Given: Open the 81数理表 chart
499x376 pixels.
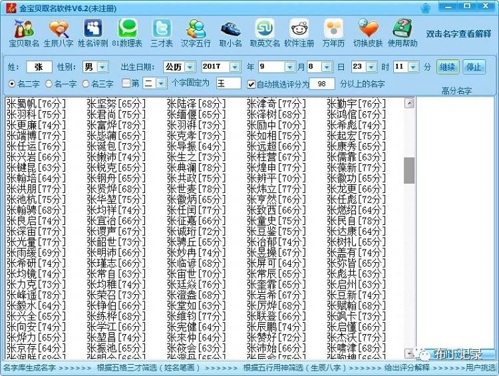Looking at the screenshot, I should click(127, 33).
